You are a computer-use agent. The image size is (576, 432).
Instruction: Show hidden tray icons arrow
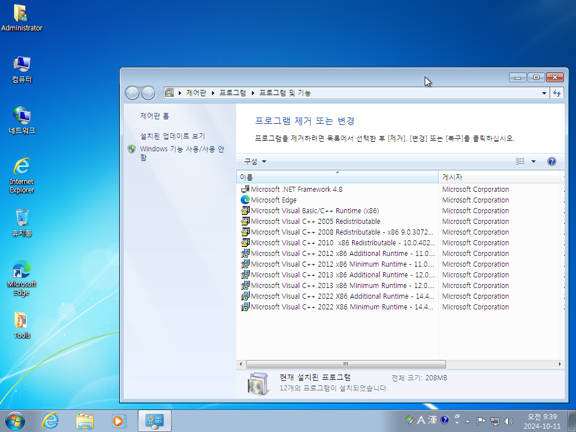[x=467, y=421]
